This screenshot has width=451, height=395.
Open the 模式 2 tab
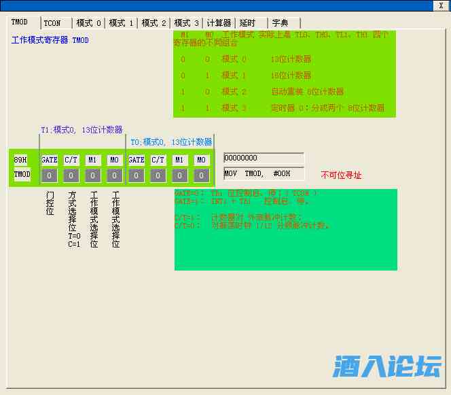(154, 23)
